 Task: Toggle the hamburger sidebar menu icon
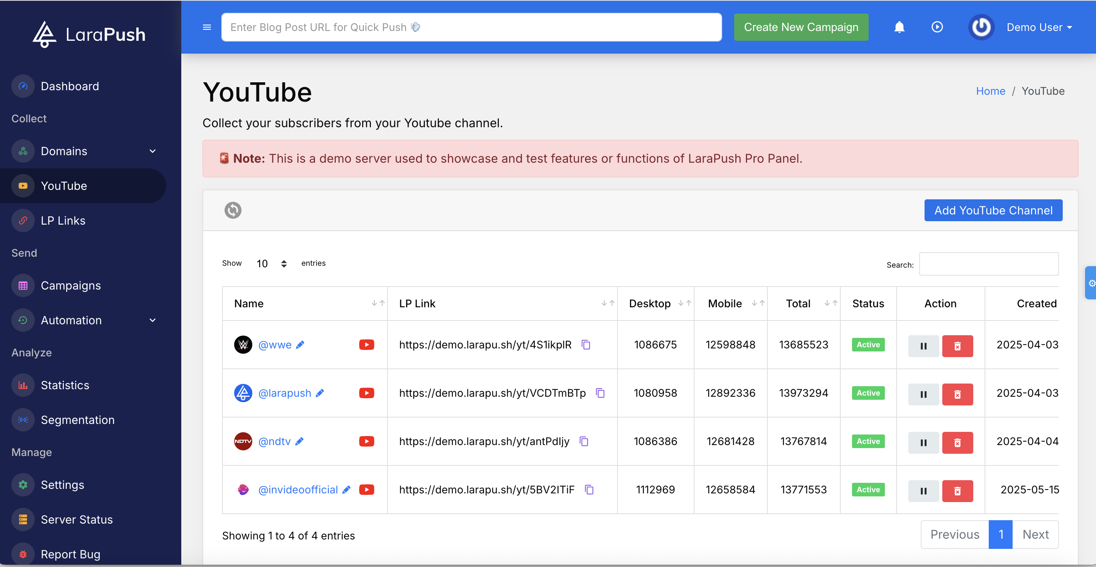[207, 27]
